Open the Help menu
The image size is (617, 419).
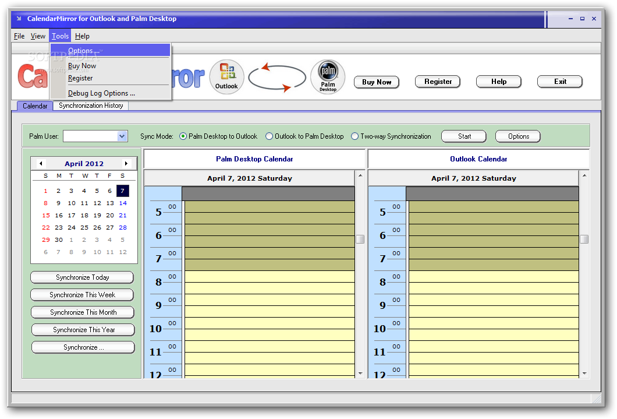click(x=82, y=36)
